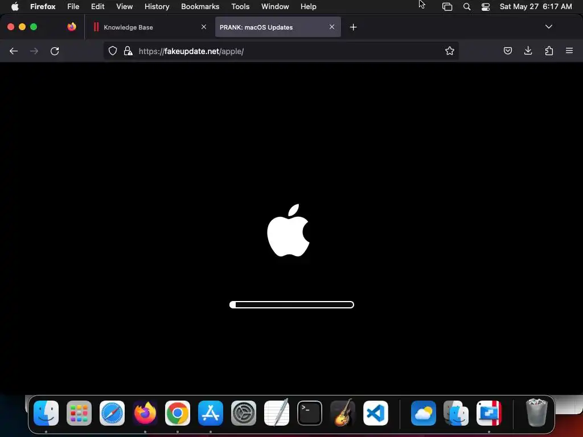
Task: Click the fakeupdate.net address bar
Action: pyautogui.click(x=281, y=51)
